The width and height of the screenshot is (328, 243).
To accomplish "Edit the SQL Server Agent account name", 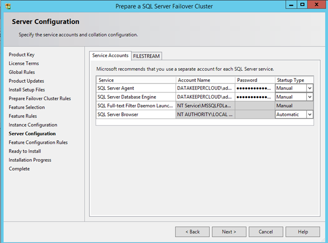I will (x=205, y=88).
